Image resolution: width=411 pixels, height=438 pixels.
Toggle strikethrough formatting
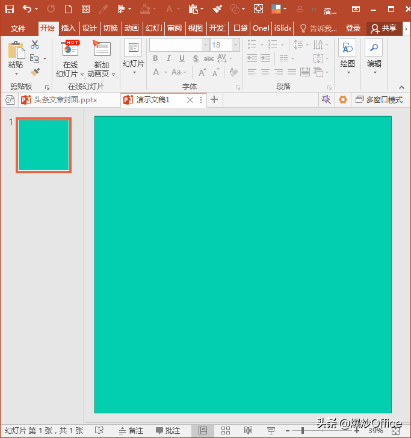click(x=209, y=58)
